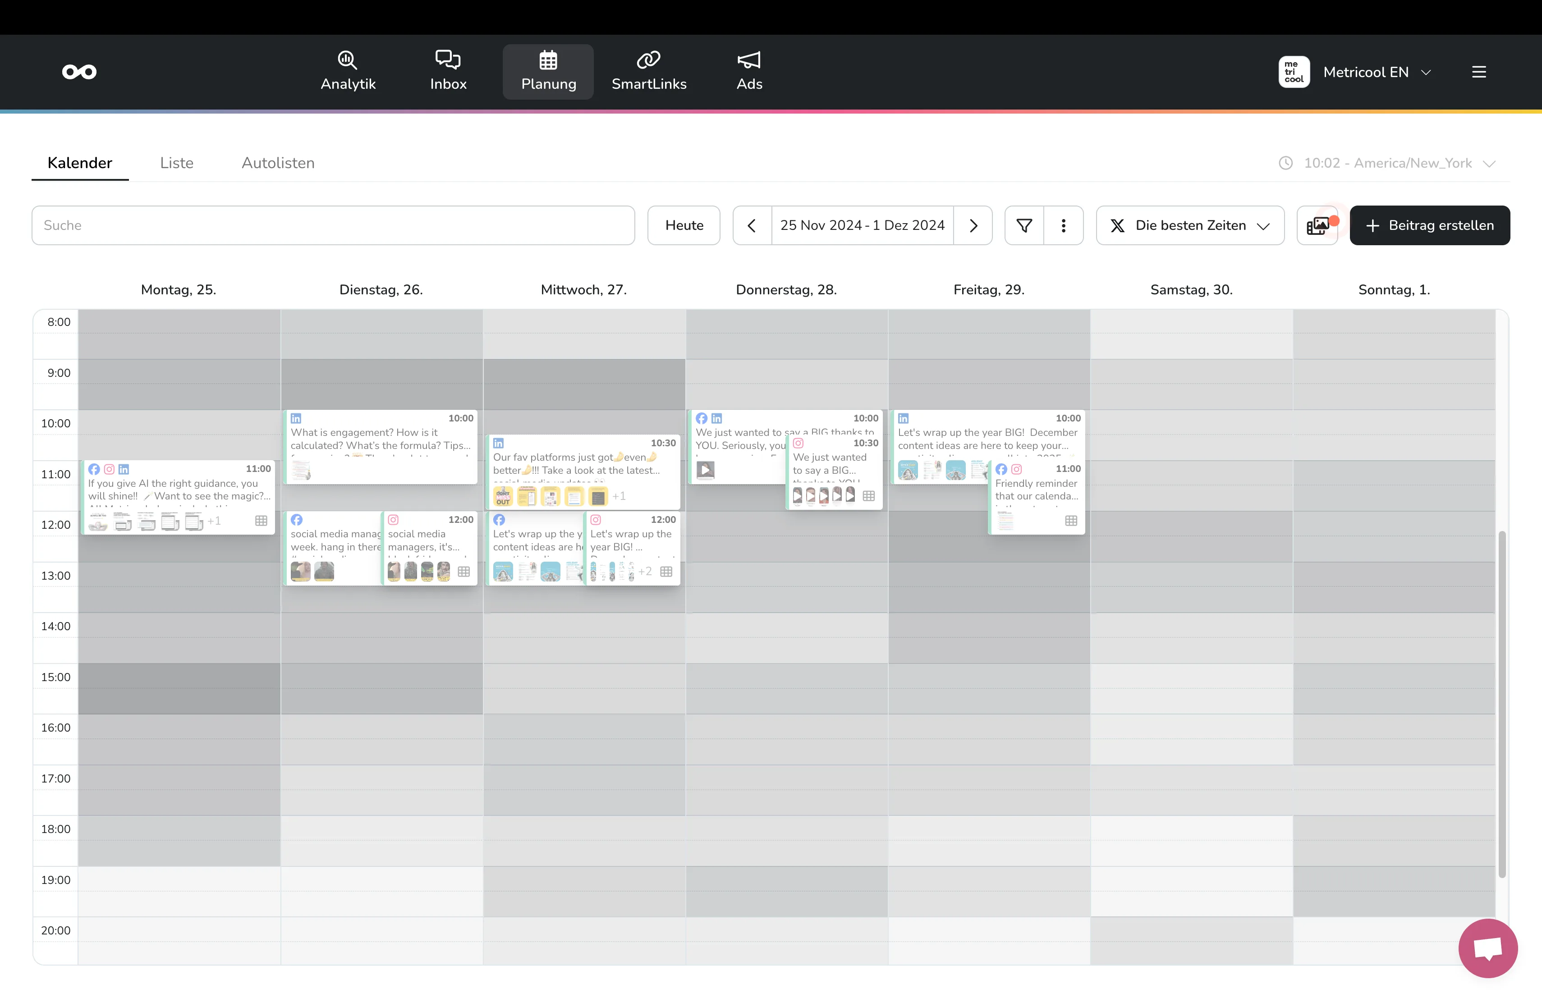This screenshot has height=998, width=1542.
Task: Open the Inbox section
Action: coord(448,72)
